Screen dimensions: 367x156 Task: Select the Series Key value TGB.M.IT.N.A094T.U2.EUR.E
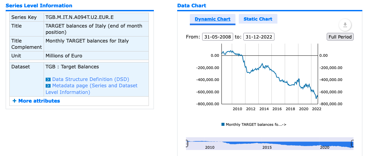click(x=80, y=17)
